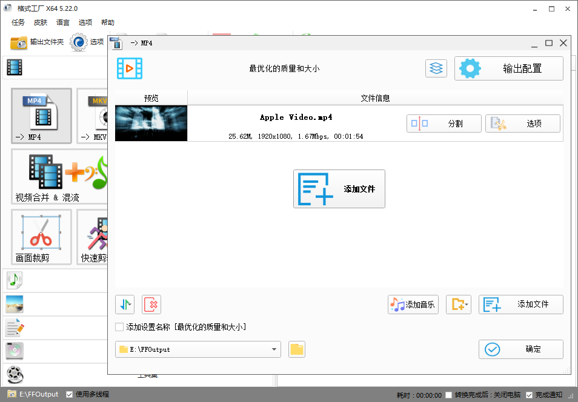The height and width of the screenshot is (402, 578).
Task: Expand the toolset film reel section
Action: [x=15, y=375]
